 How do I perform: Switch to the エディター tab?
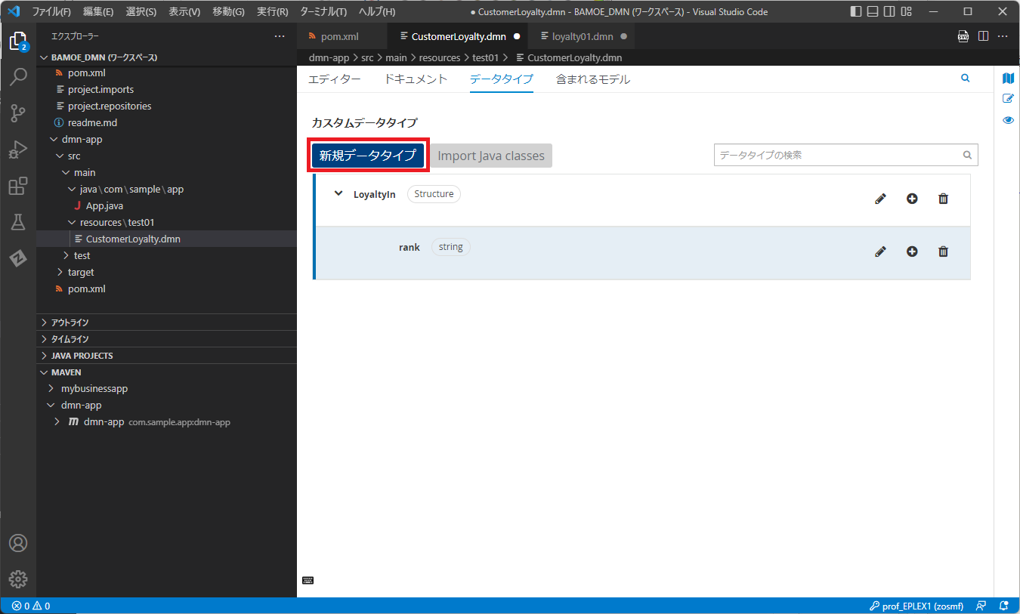point(335,79)
